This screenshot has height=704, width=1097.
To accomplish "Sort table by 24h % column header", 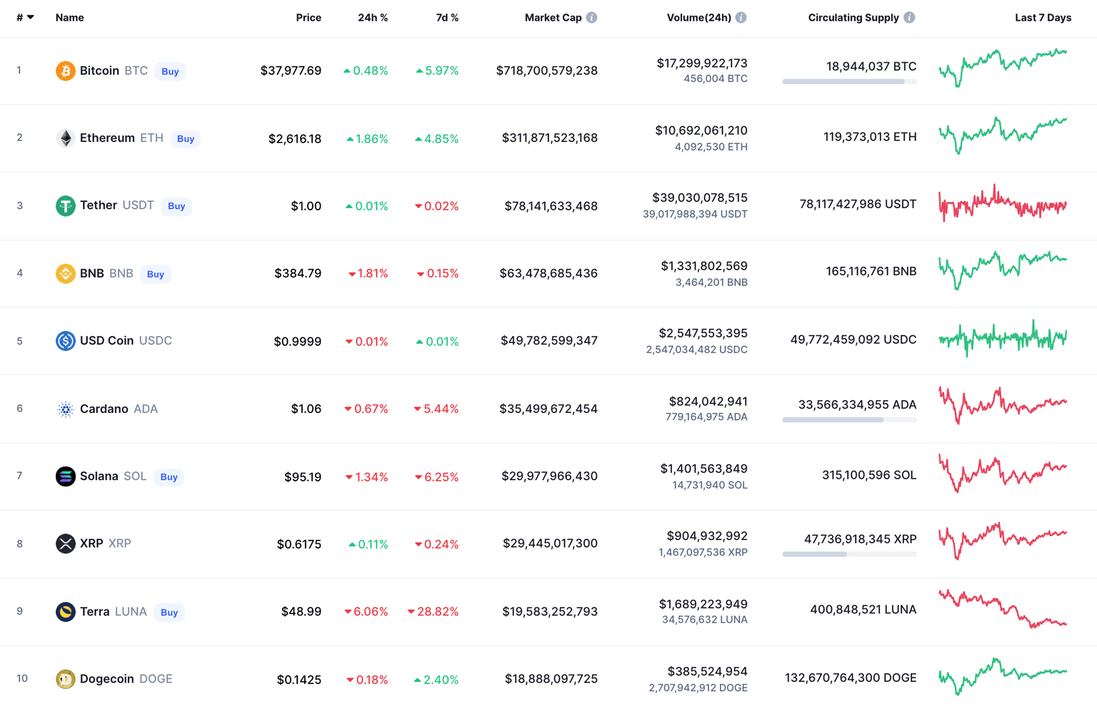I will pos(373,18).
